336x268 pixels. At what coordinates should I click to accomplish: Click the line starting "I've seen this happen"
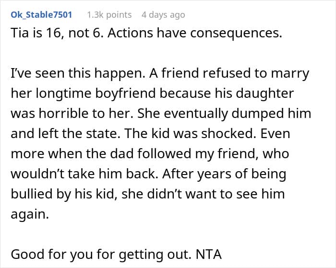click(x=160, y=73)
